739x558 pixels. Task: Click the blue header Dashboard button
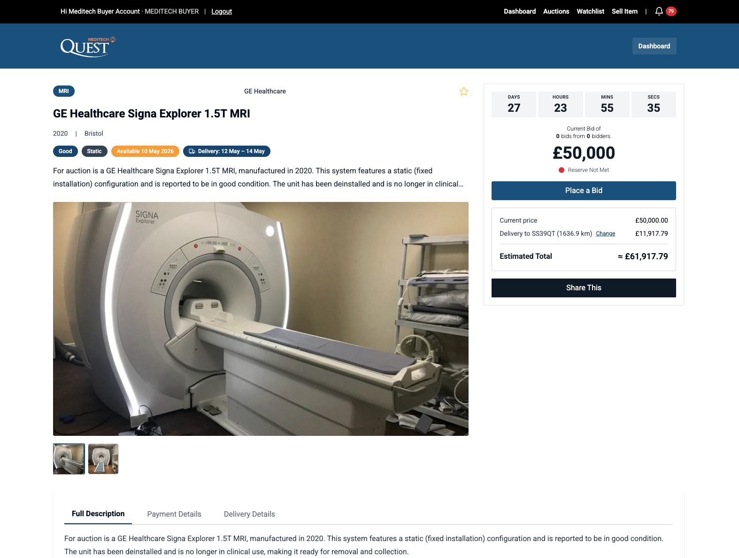(654, 46)
